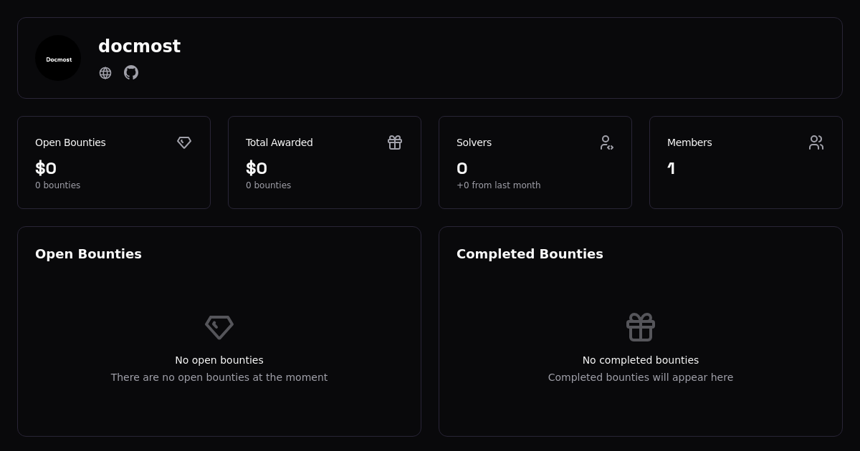
Task: Select the Total Awarded stat card title
Action: [279, 142]
